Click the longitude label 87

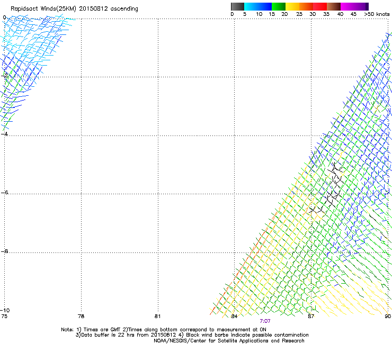(311, 316)
